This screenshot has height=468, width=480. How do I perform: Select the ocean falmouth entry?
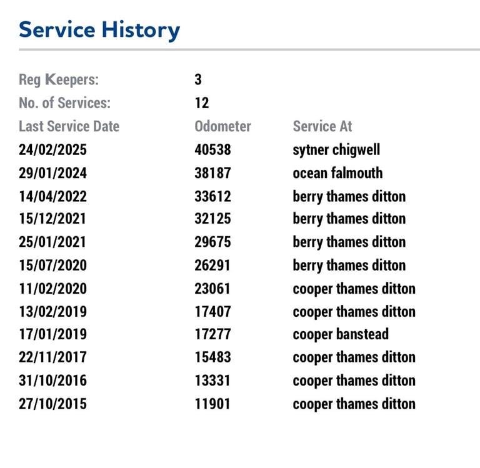pos(337,173)
